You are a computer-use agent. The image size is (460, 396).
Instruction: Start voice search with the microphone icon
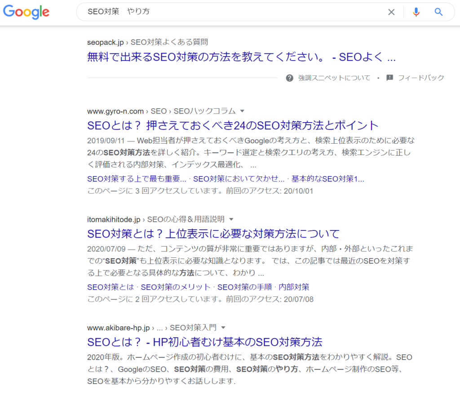[416, 12]
